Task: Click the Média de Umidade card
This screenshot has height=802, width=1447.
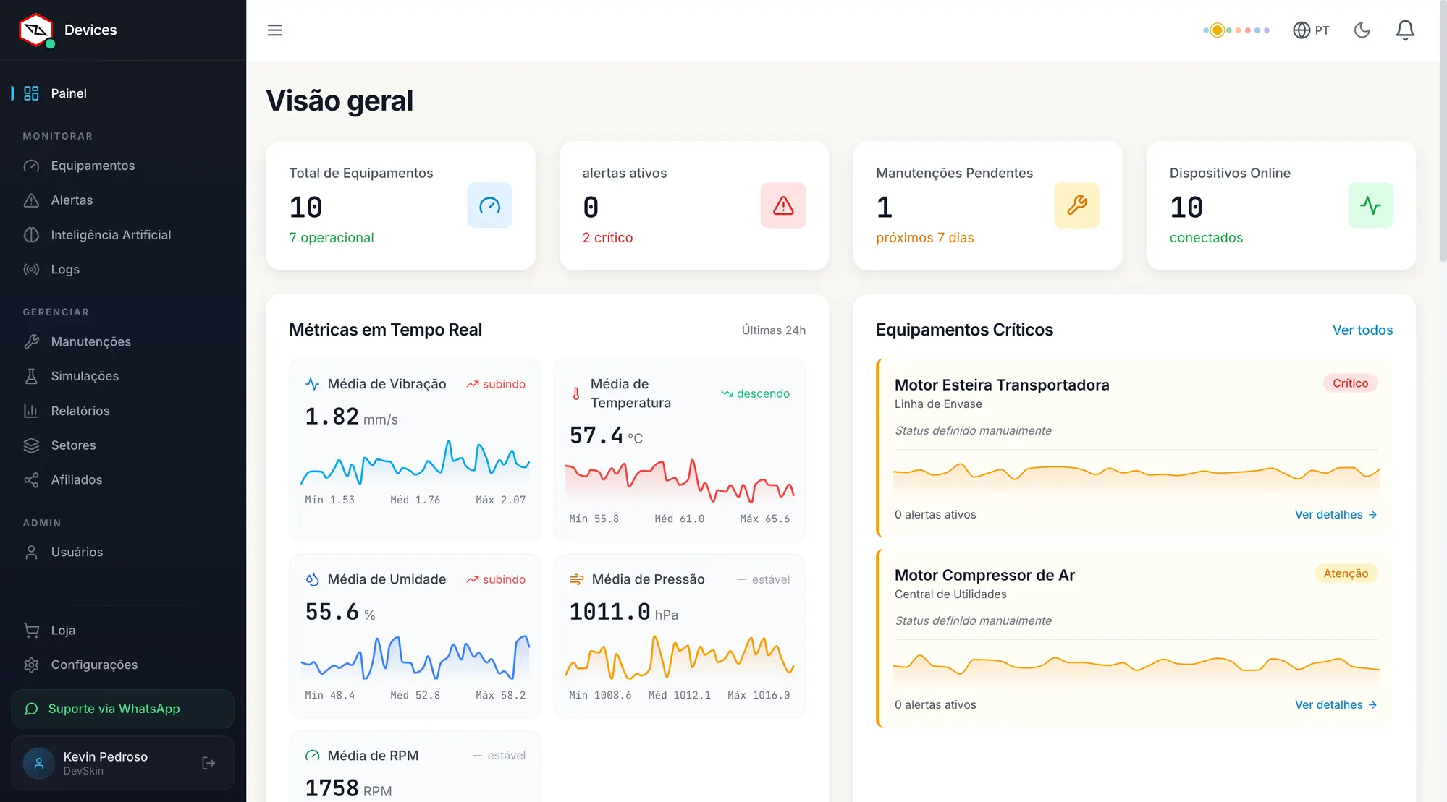Action: point(415,636)
